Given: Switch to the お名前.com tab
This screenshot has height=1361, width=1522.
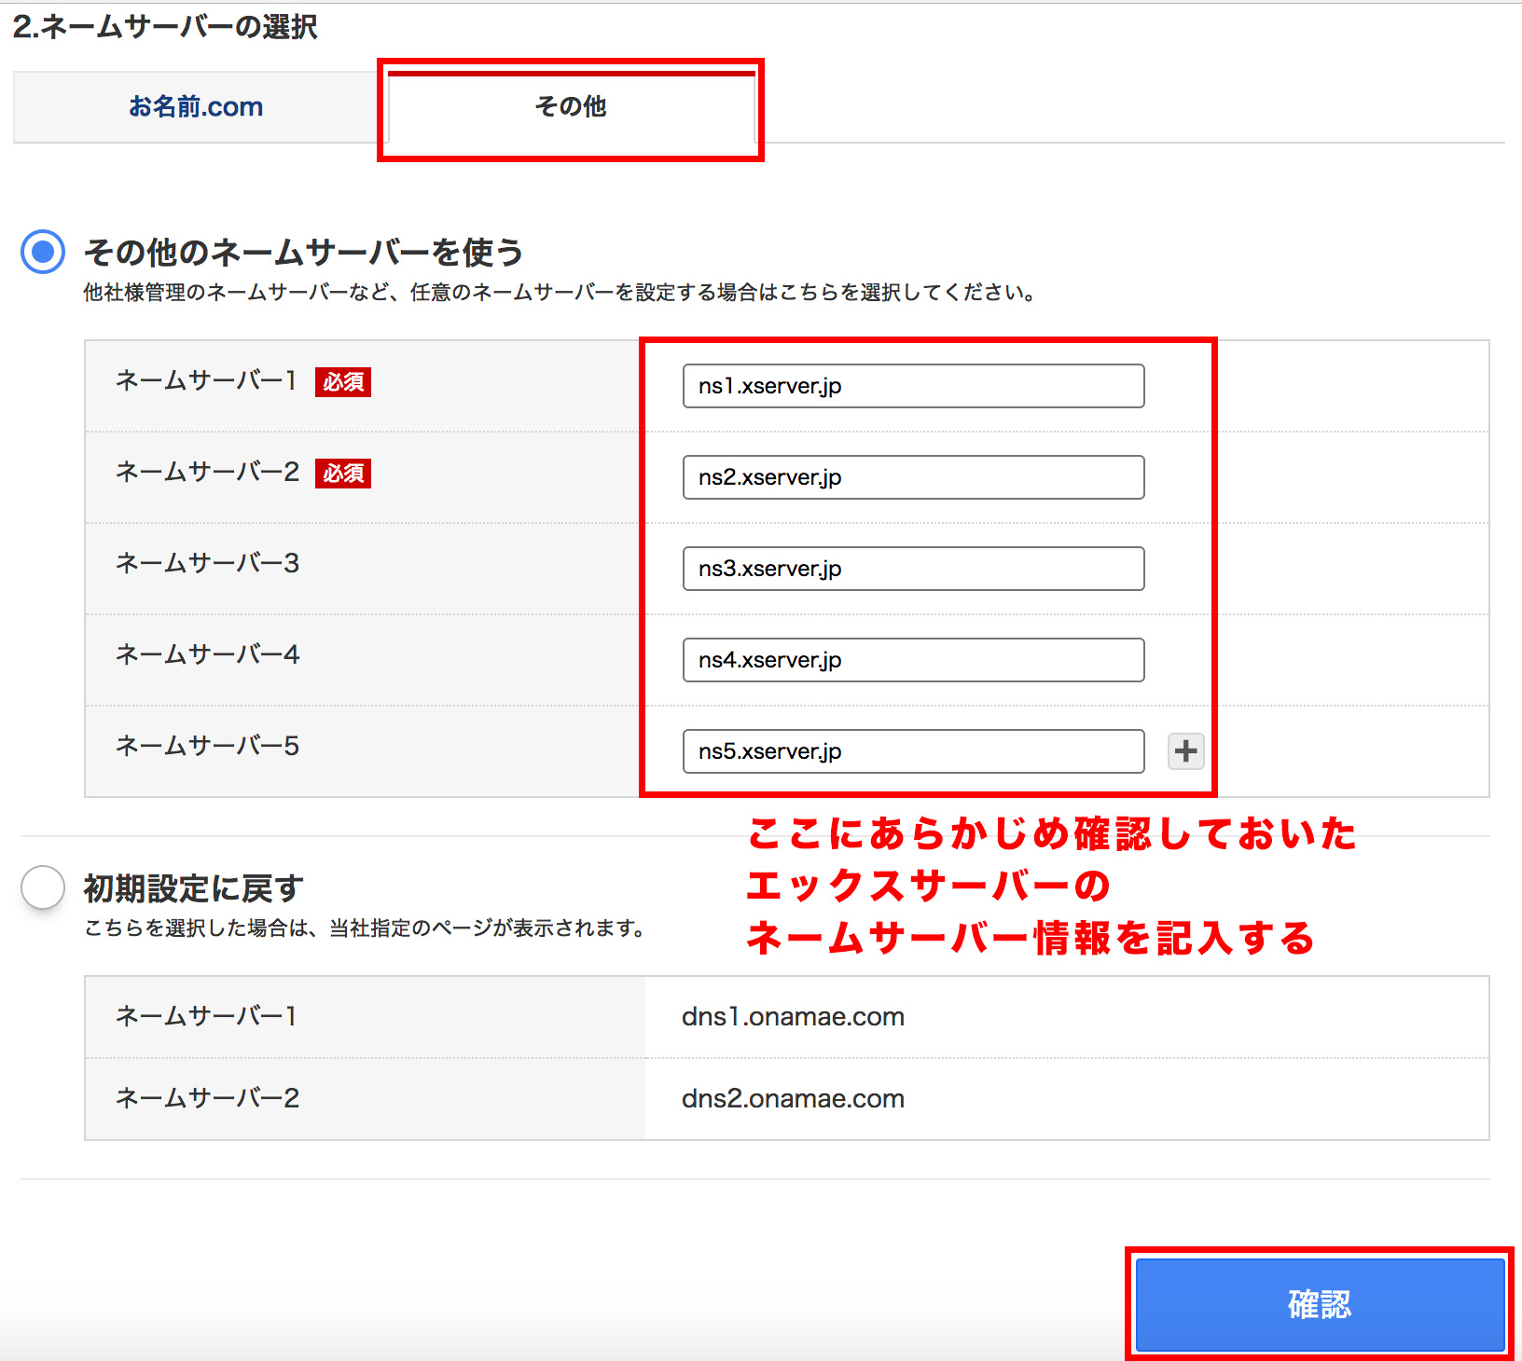Looking at the screenshot, I should (x=196, y=107).
